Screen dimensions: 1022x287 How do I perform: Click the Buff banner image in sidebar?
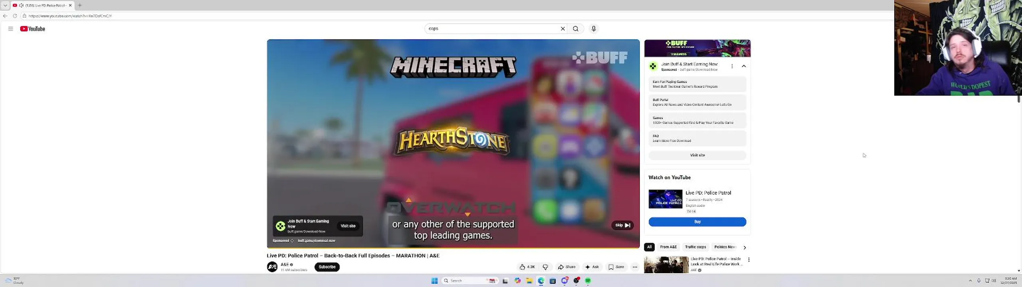click(697, 48)
